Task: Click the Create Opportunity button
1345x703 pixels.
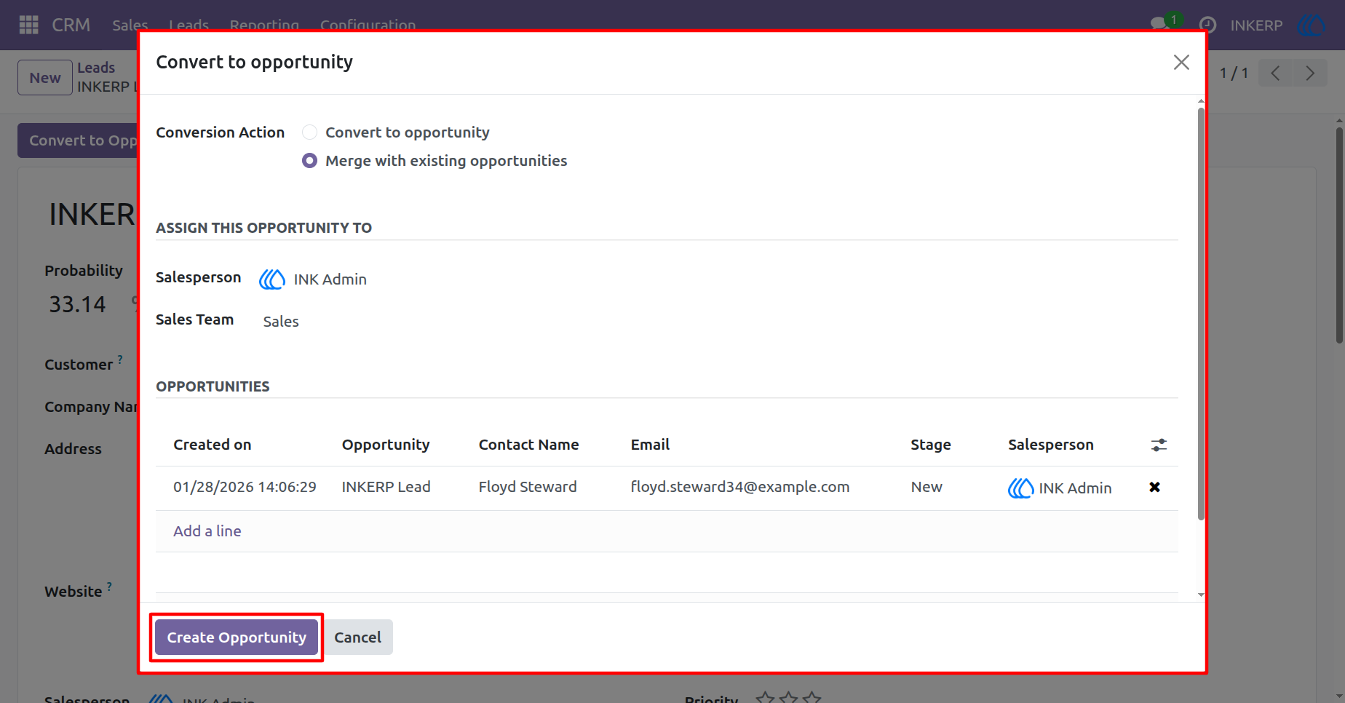Action: [237, 638]
